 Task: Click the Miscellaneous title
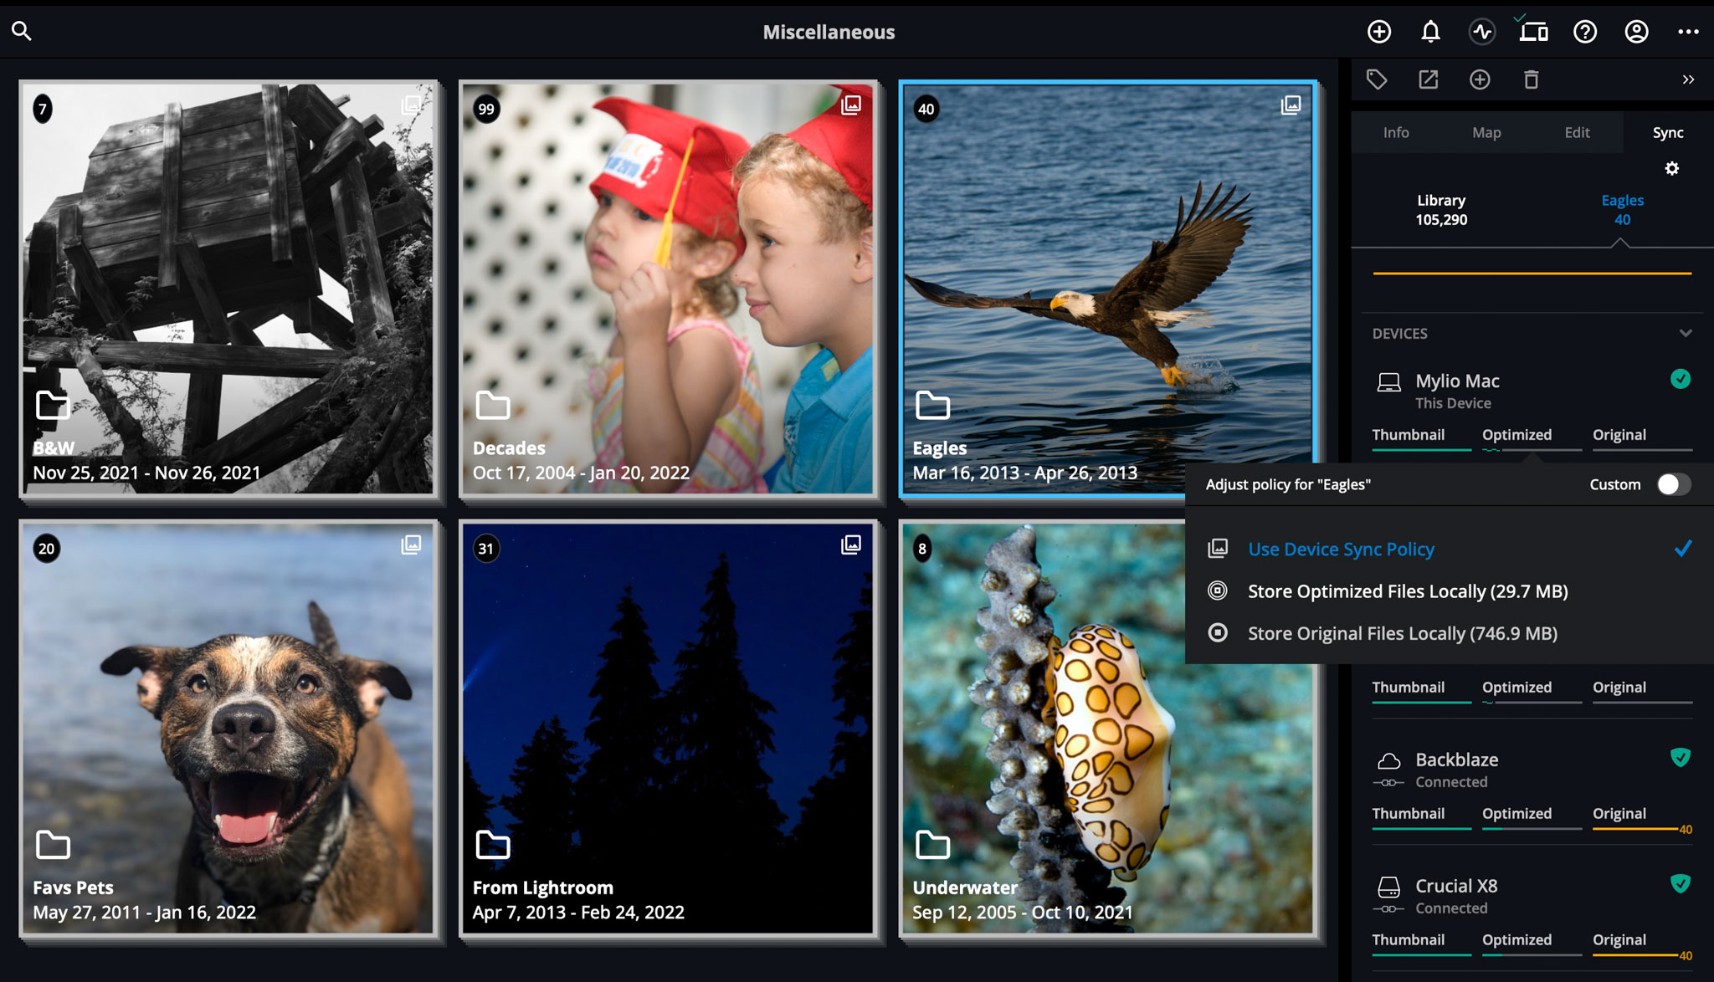829,32
